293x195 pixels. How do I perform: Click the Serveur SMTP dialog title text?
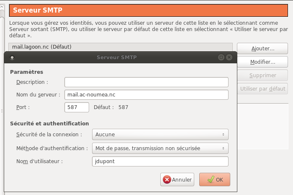116,57
